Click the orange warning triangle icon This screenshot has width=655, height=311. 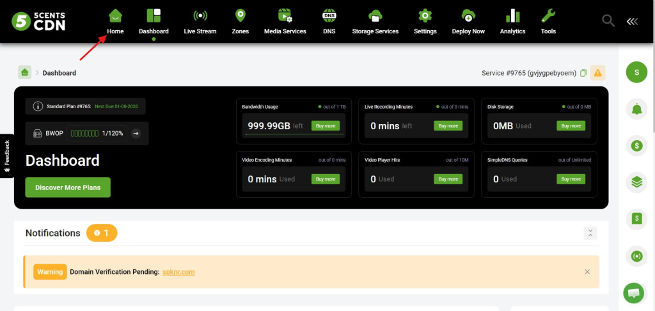pos(598,73)
